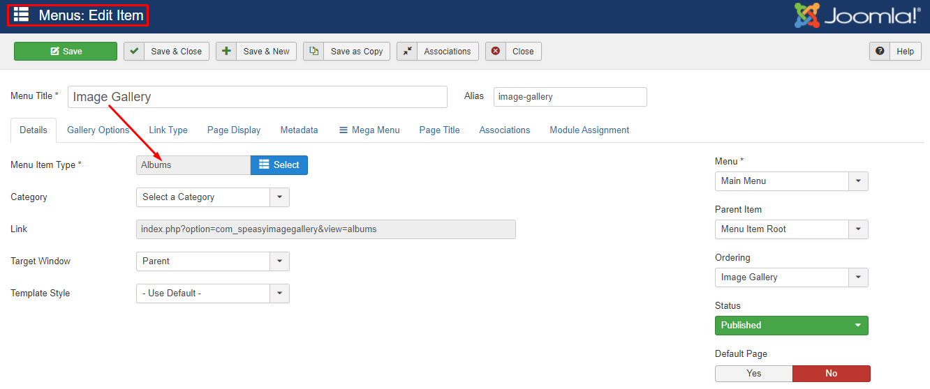Click the Associations toolbar icon
The height and width of the screenshot is (389, 930).
[x=407, y=52]
